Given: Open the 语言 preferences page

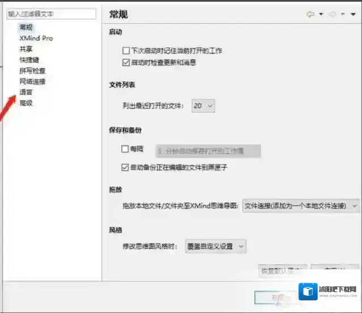Looking at the screenshot, I should [26, 92].
